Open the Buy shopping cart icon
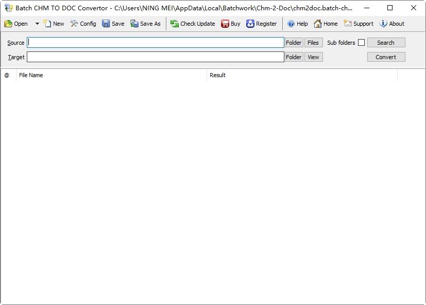This screenshot has height=305, width=426. (225, 24)
